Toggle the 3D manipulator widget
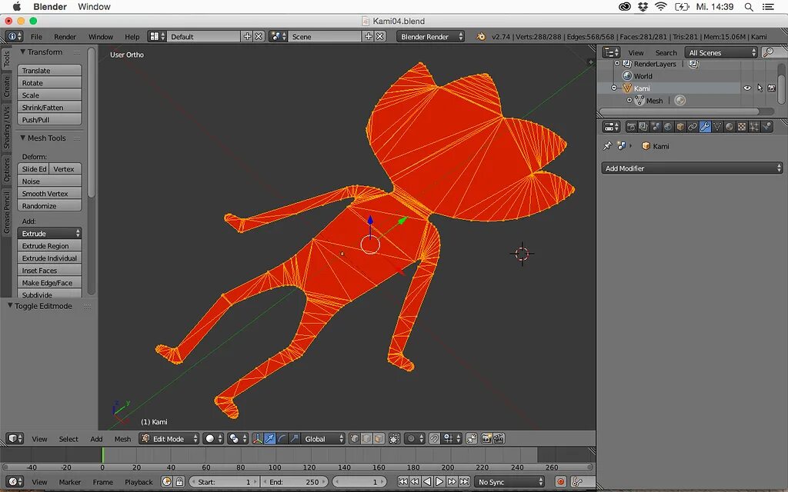 point(257,439)
